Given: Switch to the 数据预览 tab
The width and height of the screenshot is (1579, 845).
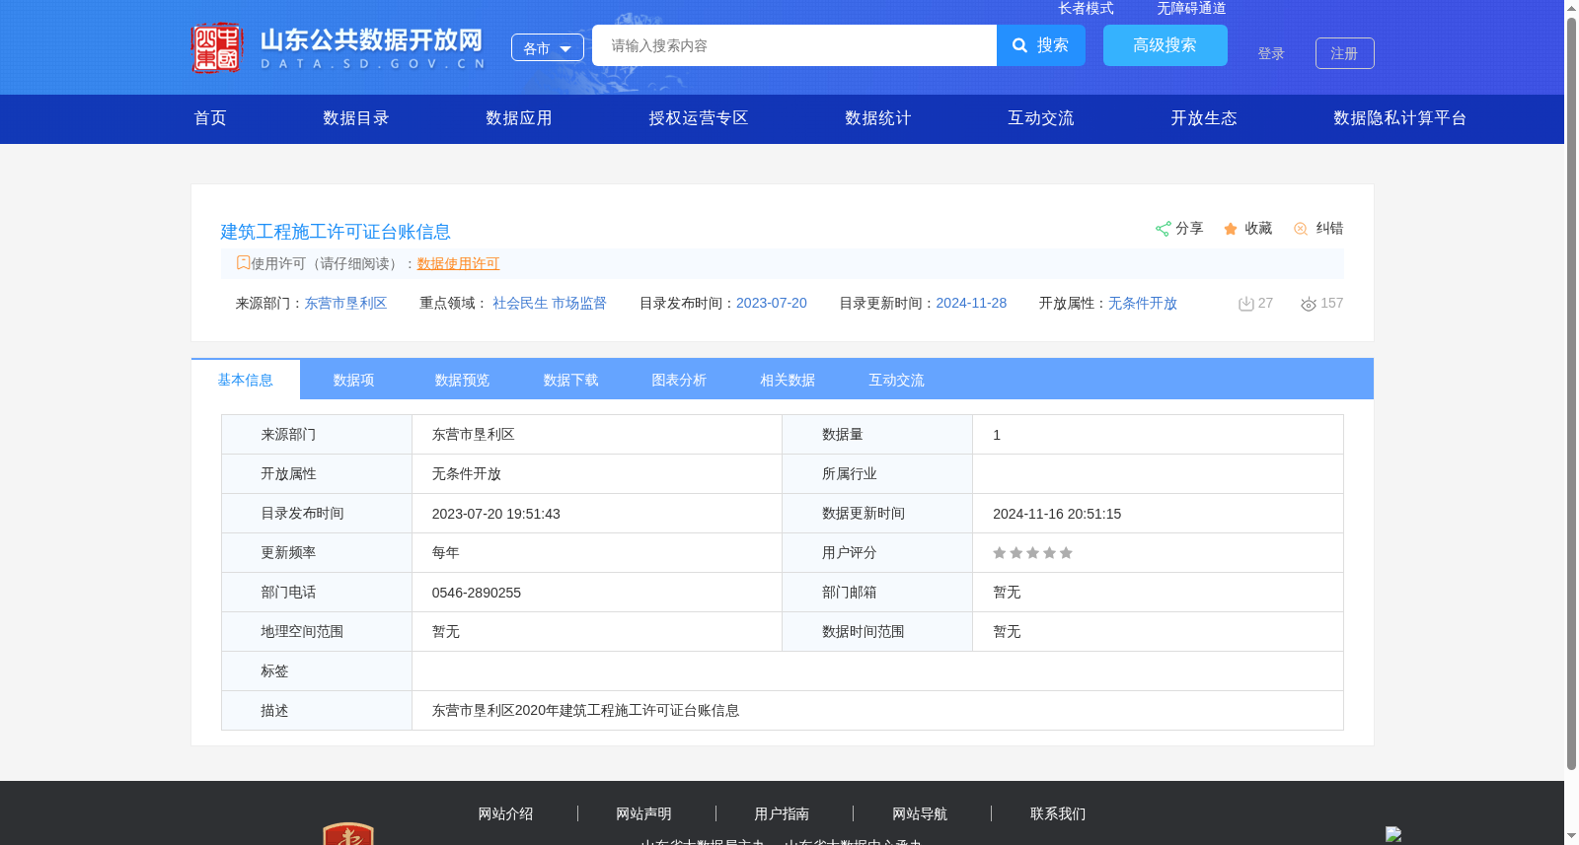Looking at the screenshot, I should pyautogui.click(x=463, y=380).
